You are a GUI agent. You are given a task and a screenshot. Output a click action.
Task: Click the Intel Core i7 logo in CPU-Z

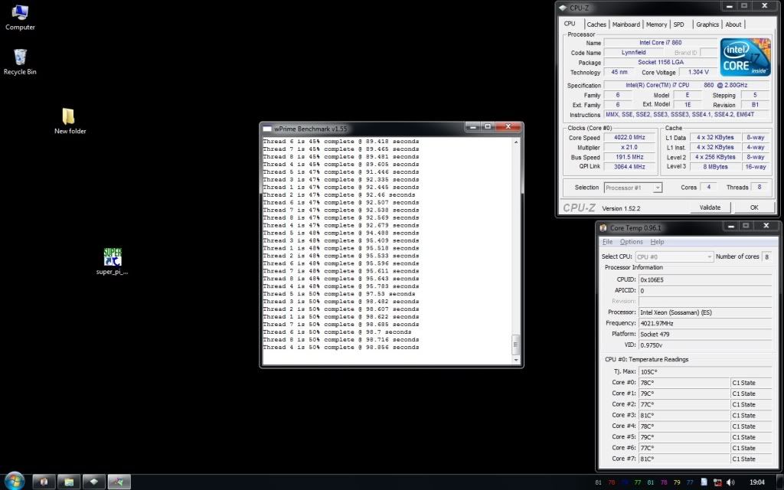745,57
